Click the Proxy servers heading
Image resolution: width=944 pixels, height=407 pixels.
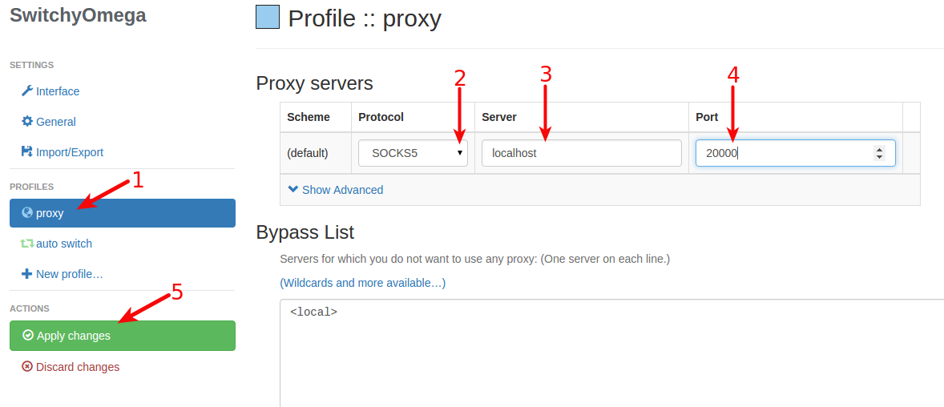(x=314, y=83)
